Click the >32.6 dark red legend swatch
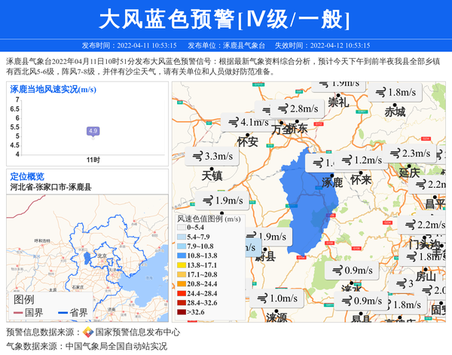This screenshot has width=452, height=355. coord(182,311)
